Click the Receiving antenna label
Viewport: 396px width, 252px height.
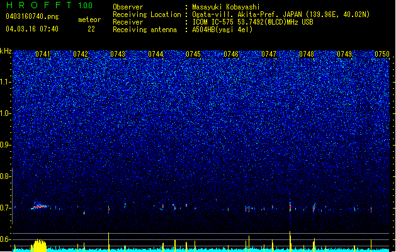click(145, 30)
